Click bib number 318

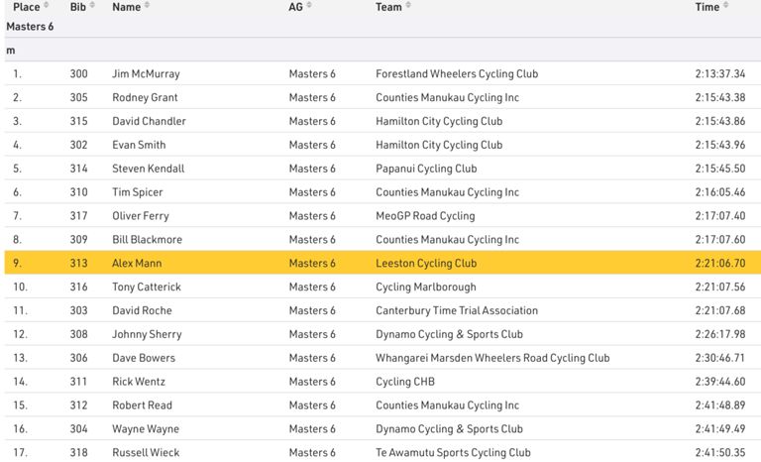(78, 453)
